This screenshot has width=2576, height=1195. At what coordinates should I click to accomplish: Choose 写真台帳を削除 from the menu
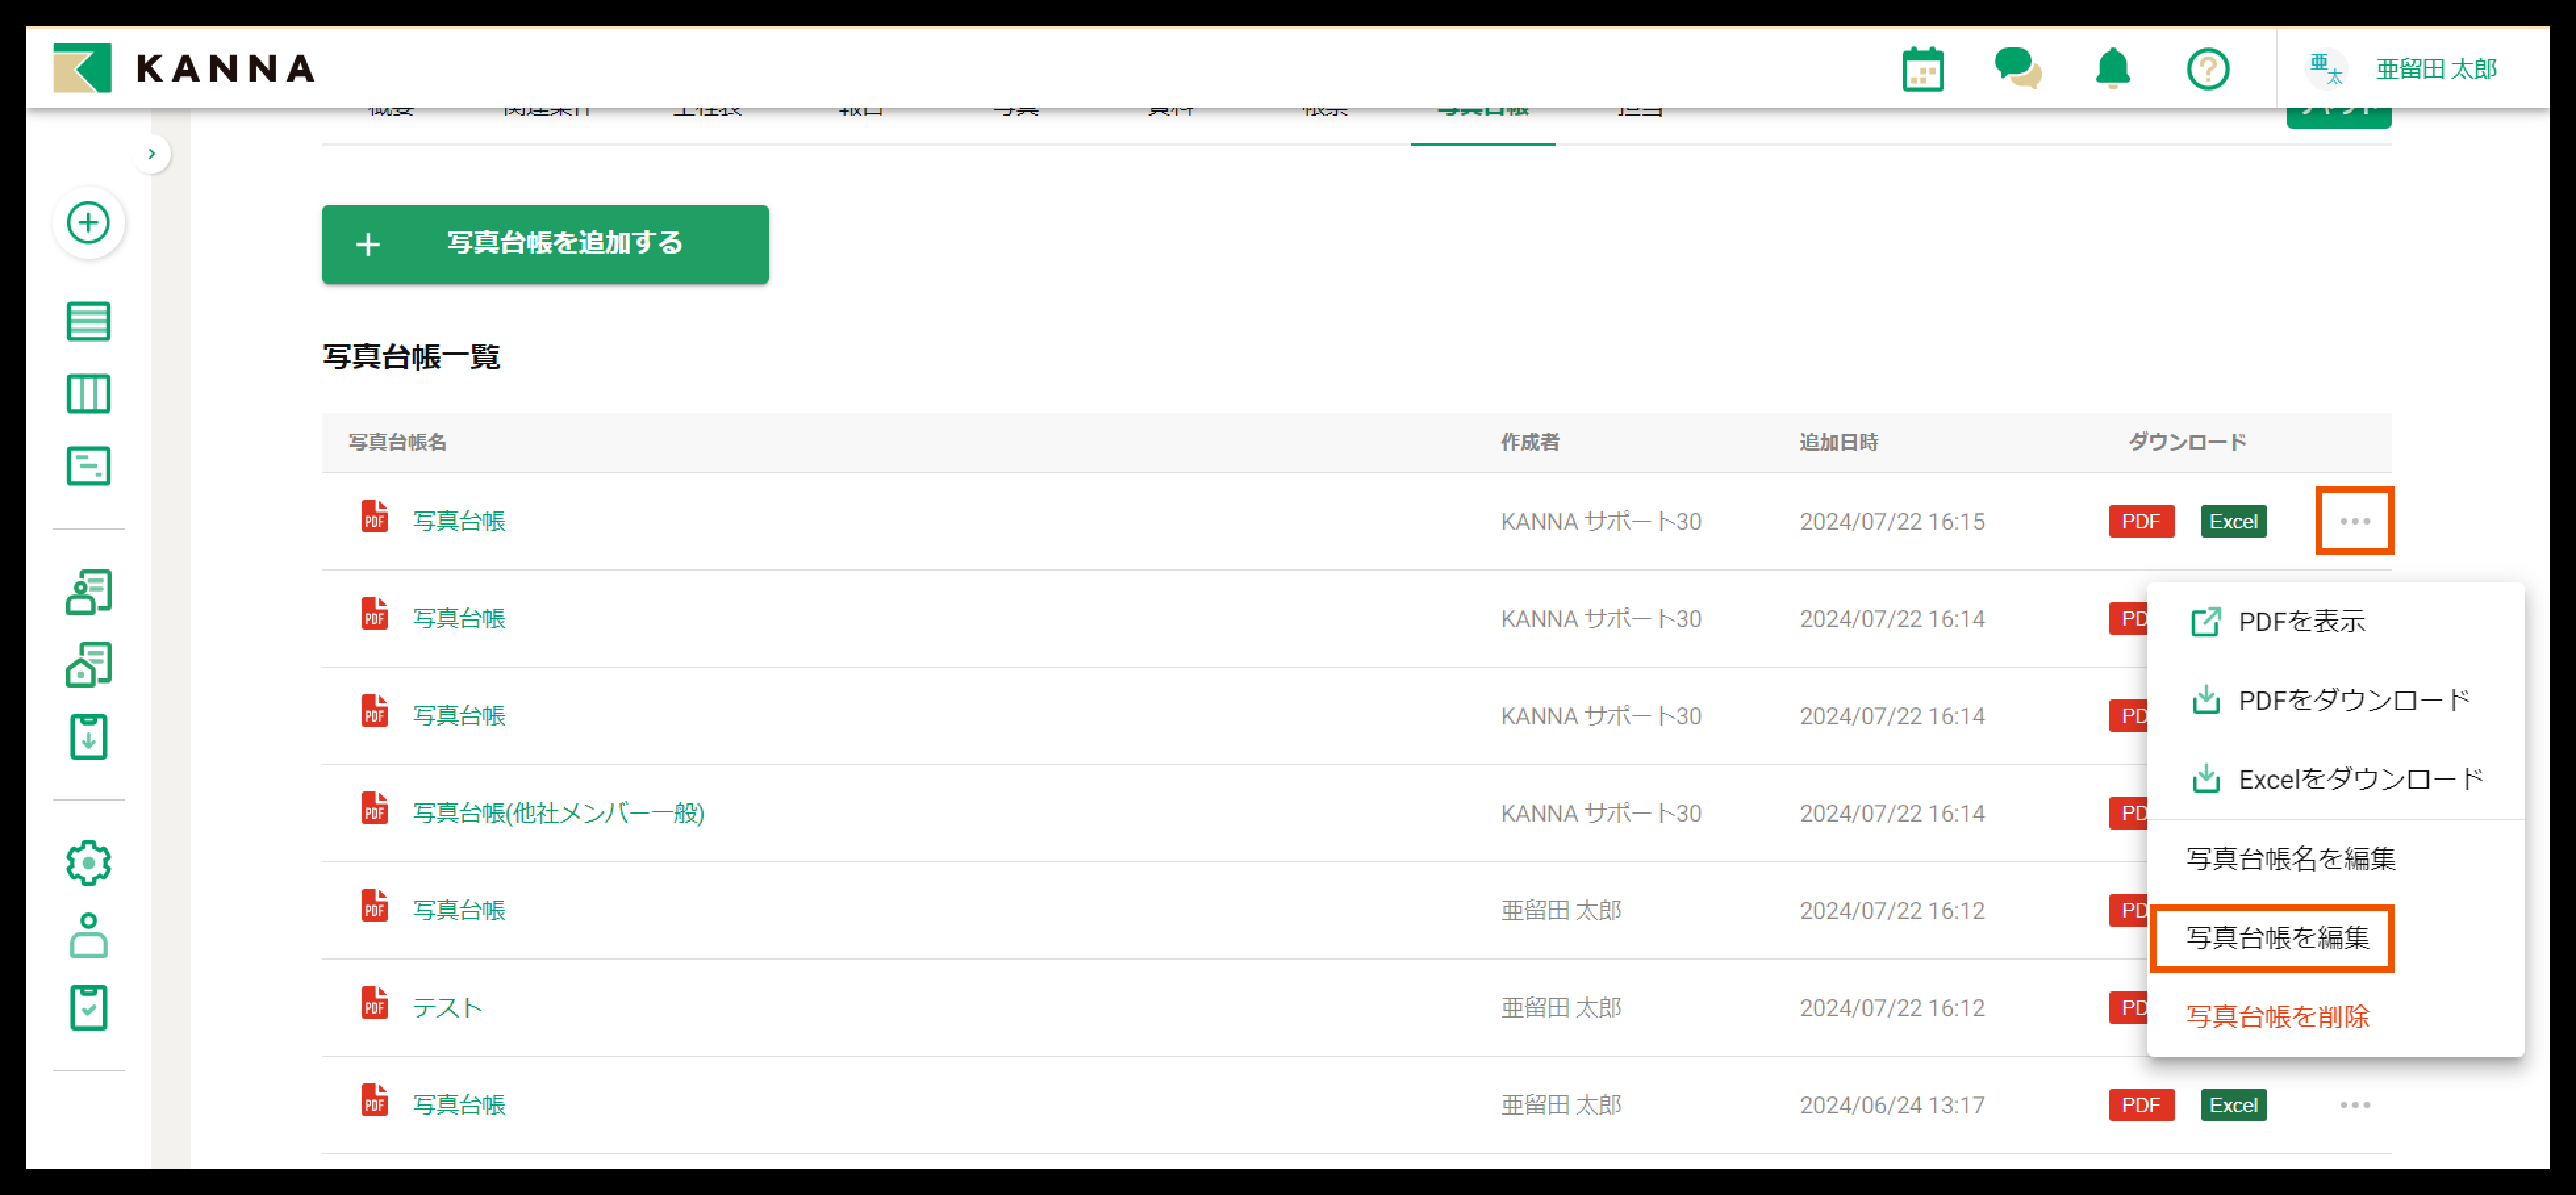[x=2277, y=1016]
